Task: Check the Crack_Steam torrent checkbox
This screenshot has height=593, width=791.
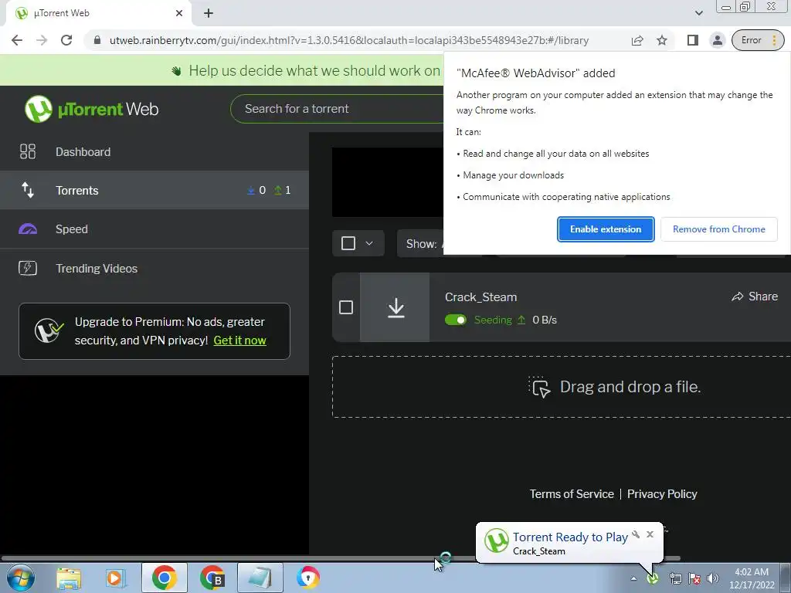Action: pos(346,307)
